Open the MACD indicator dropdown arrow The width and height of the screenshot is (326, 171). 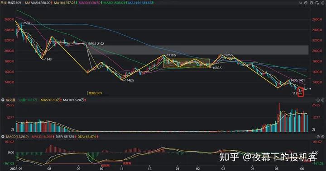coord(3,137)
